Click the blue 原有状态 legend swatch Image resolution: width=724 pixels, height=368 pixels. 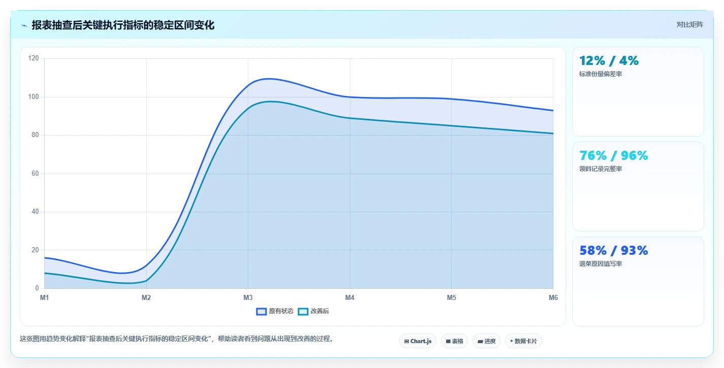point(261,311)
